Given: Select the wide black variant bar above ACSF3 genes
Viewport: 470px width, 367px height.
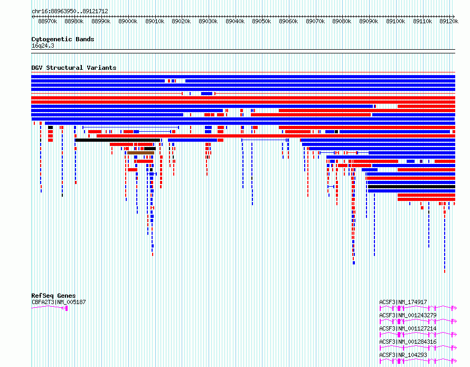Looking at the screenshot, I should point(411,187).
